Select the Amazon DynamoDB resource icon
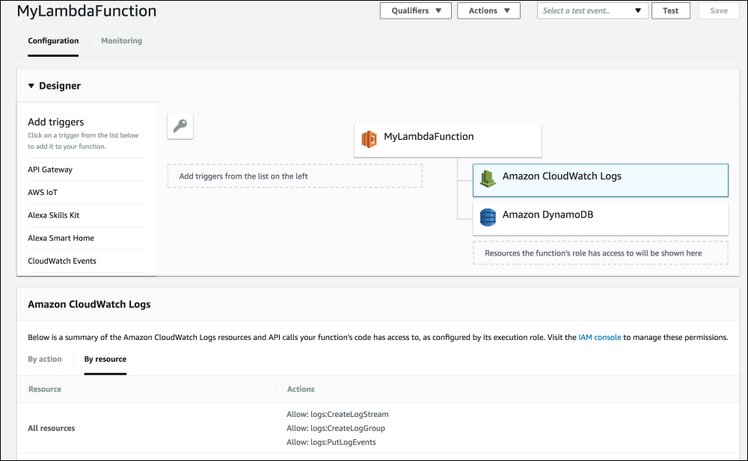This screenshot has height=461, width=748. click(x=488, y=217)
